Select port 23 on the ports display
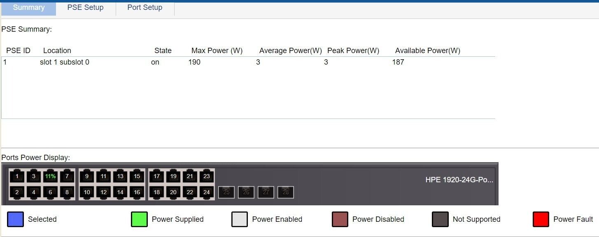The width and height of the screenshot is (599, 237). point(207,176)
